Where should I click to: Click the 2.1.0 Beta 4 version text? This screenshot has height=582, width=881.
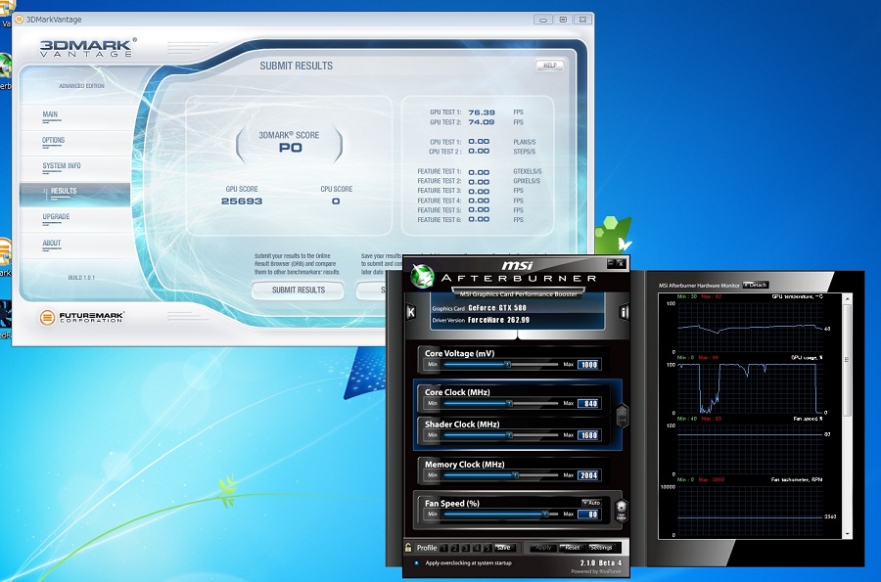tap(601, 562)
